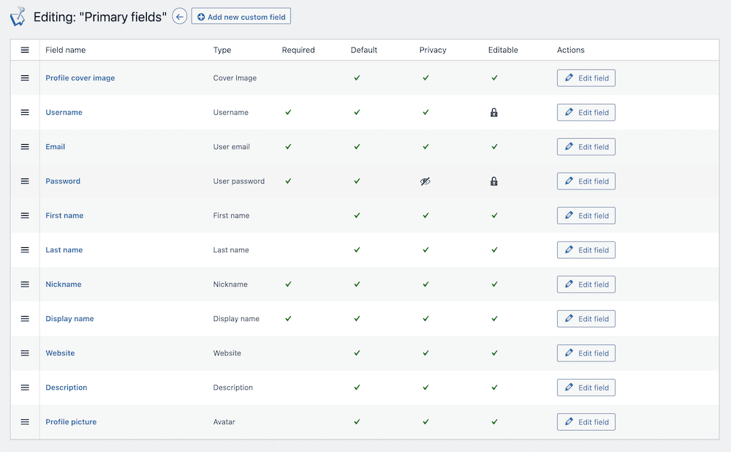
Task: Open the Display name field link
Action: pyautogui.click(x=69, y=319)
